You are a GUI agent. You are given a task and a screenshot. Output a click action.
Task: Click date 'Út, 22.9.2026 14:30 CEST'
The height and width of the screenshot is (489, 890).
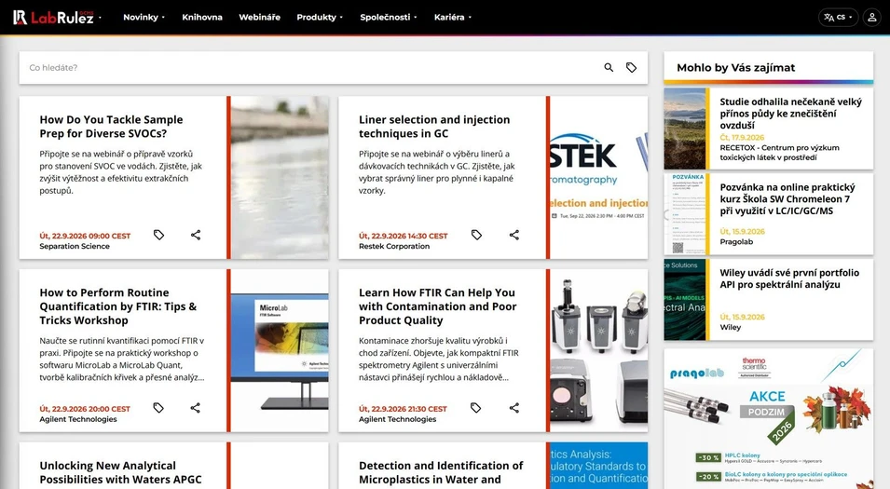[x=403, y=236]
